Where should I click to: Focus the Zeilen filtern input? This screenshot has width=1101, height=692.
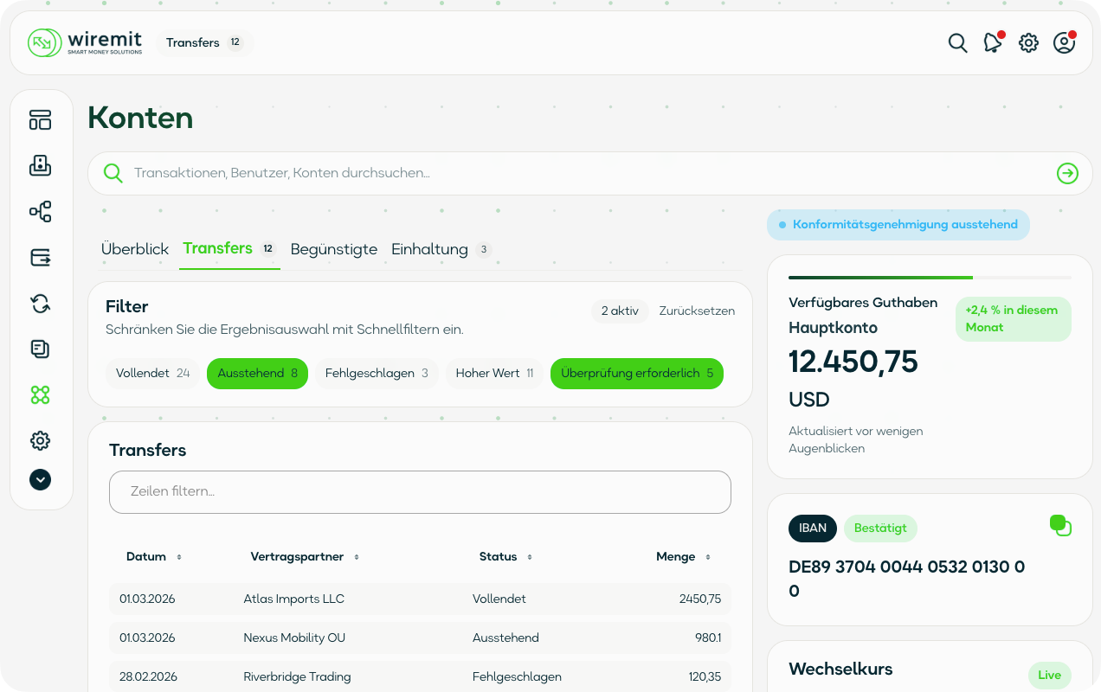(420, 491)
